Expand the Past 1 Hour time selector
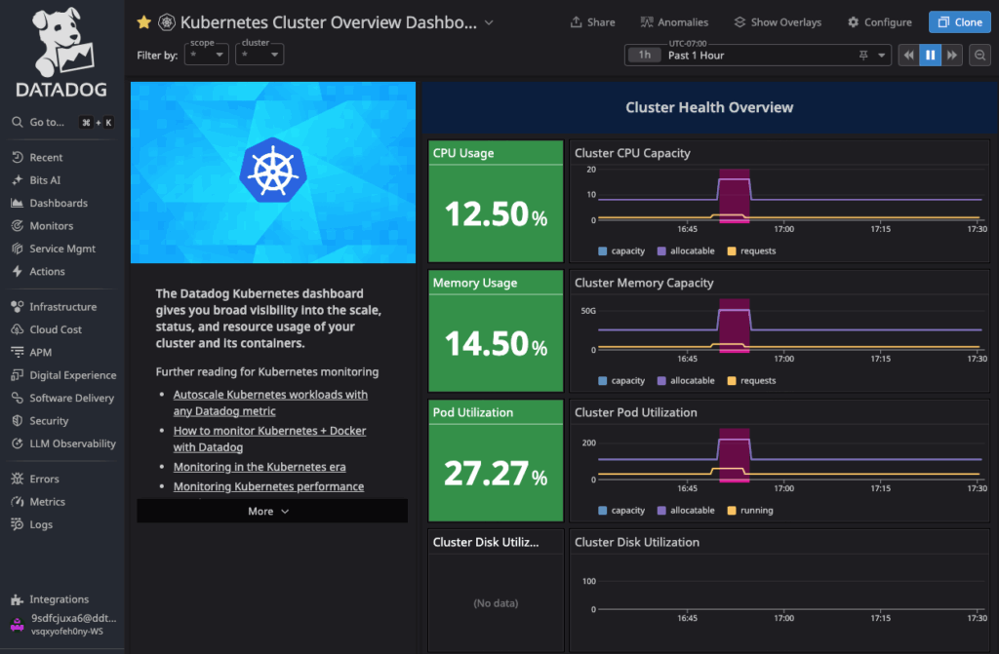 click(x=758, y=56)
